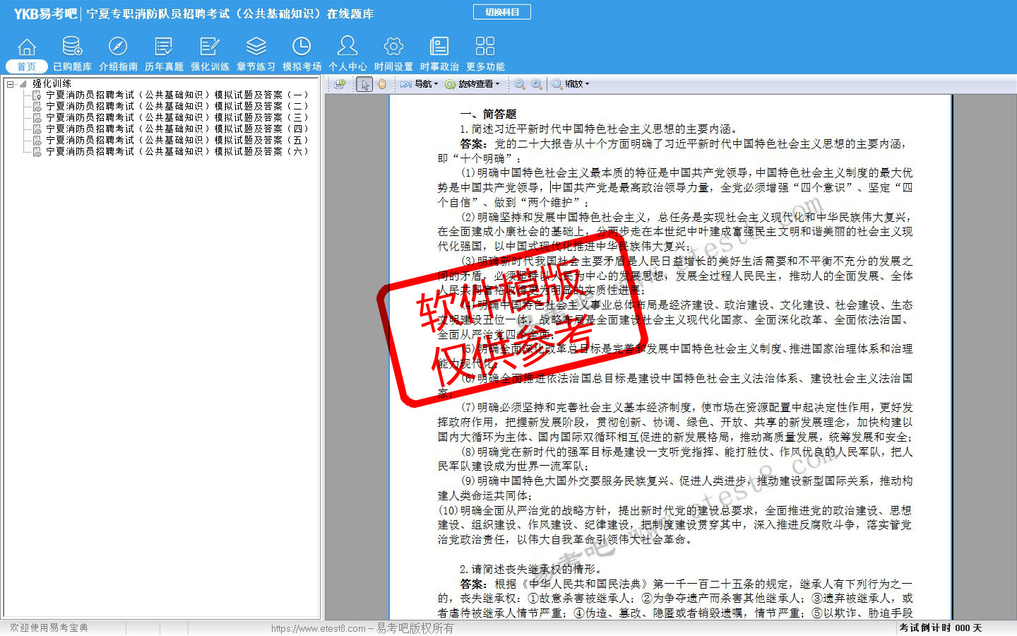Click the 首页 home icon
1017x636 pixels.
[26, 54]
